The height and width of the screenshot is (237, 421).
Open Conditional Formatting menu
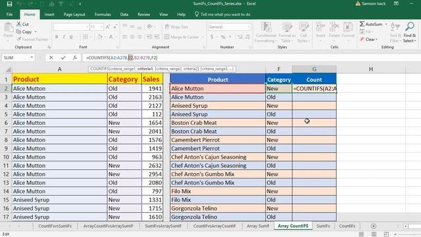click(x=266, y=32)
